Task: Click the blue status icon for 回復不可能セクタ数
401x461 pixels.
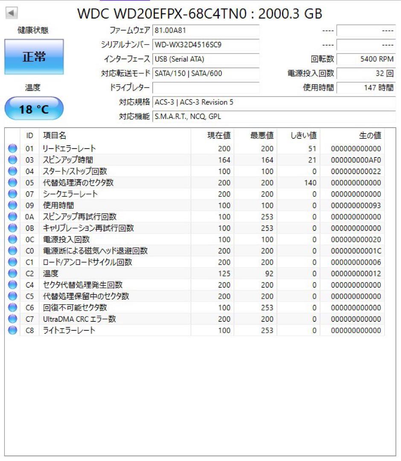Action: [x=12, y=308]
